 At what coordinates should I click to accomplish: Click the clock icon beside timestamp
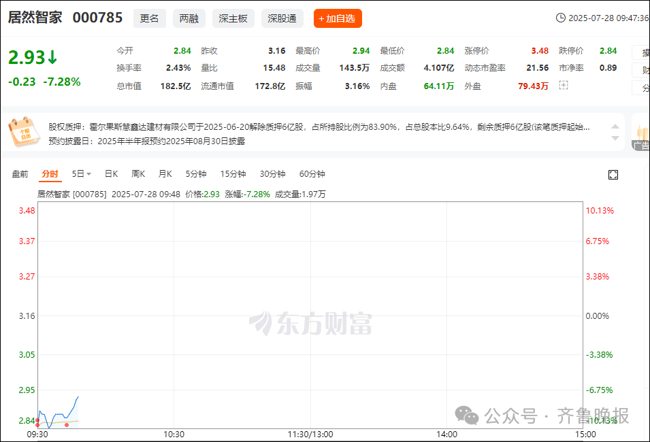pos(560,18)
